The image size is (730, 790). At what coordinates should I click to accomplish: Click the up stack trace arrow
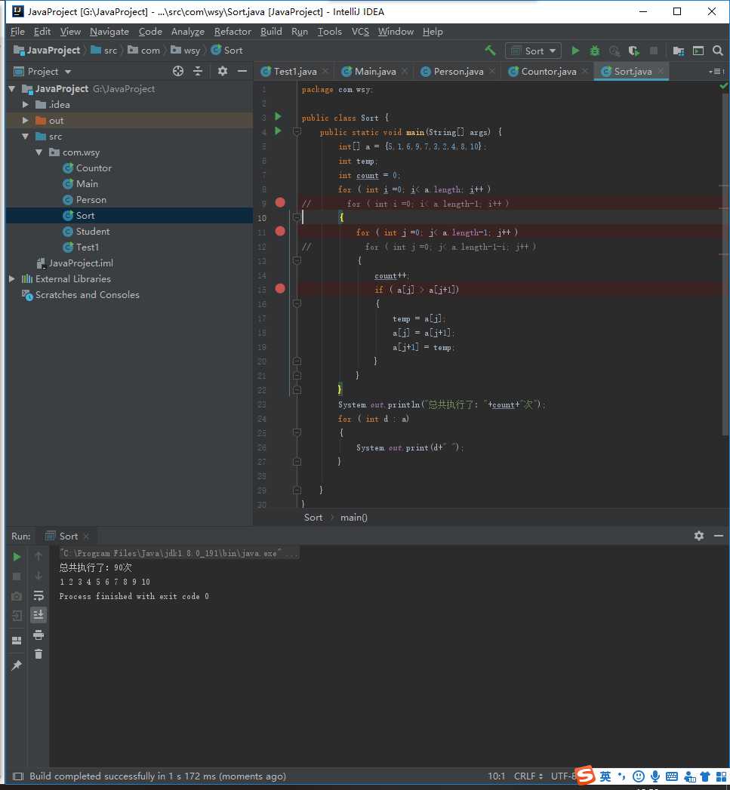tap(39, 556)
